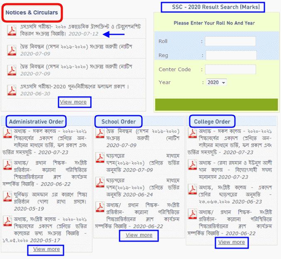Click School Order দ্বৈত নিবন্ধন PDF icon
The image size is (281, 259).
coord(100,133)
